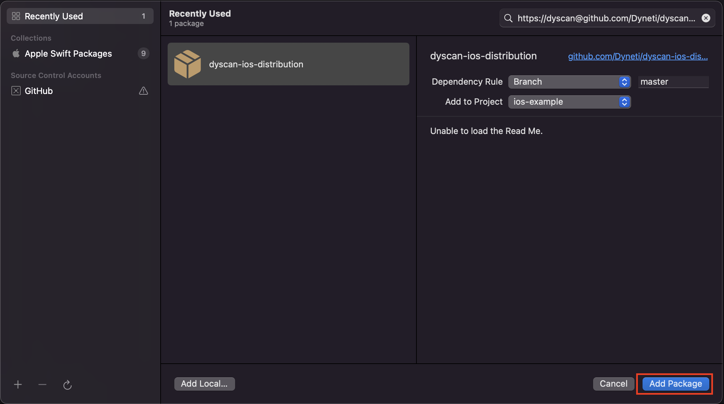Select Apple Swift Packages collection

coord(80,53)
